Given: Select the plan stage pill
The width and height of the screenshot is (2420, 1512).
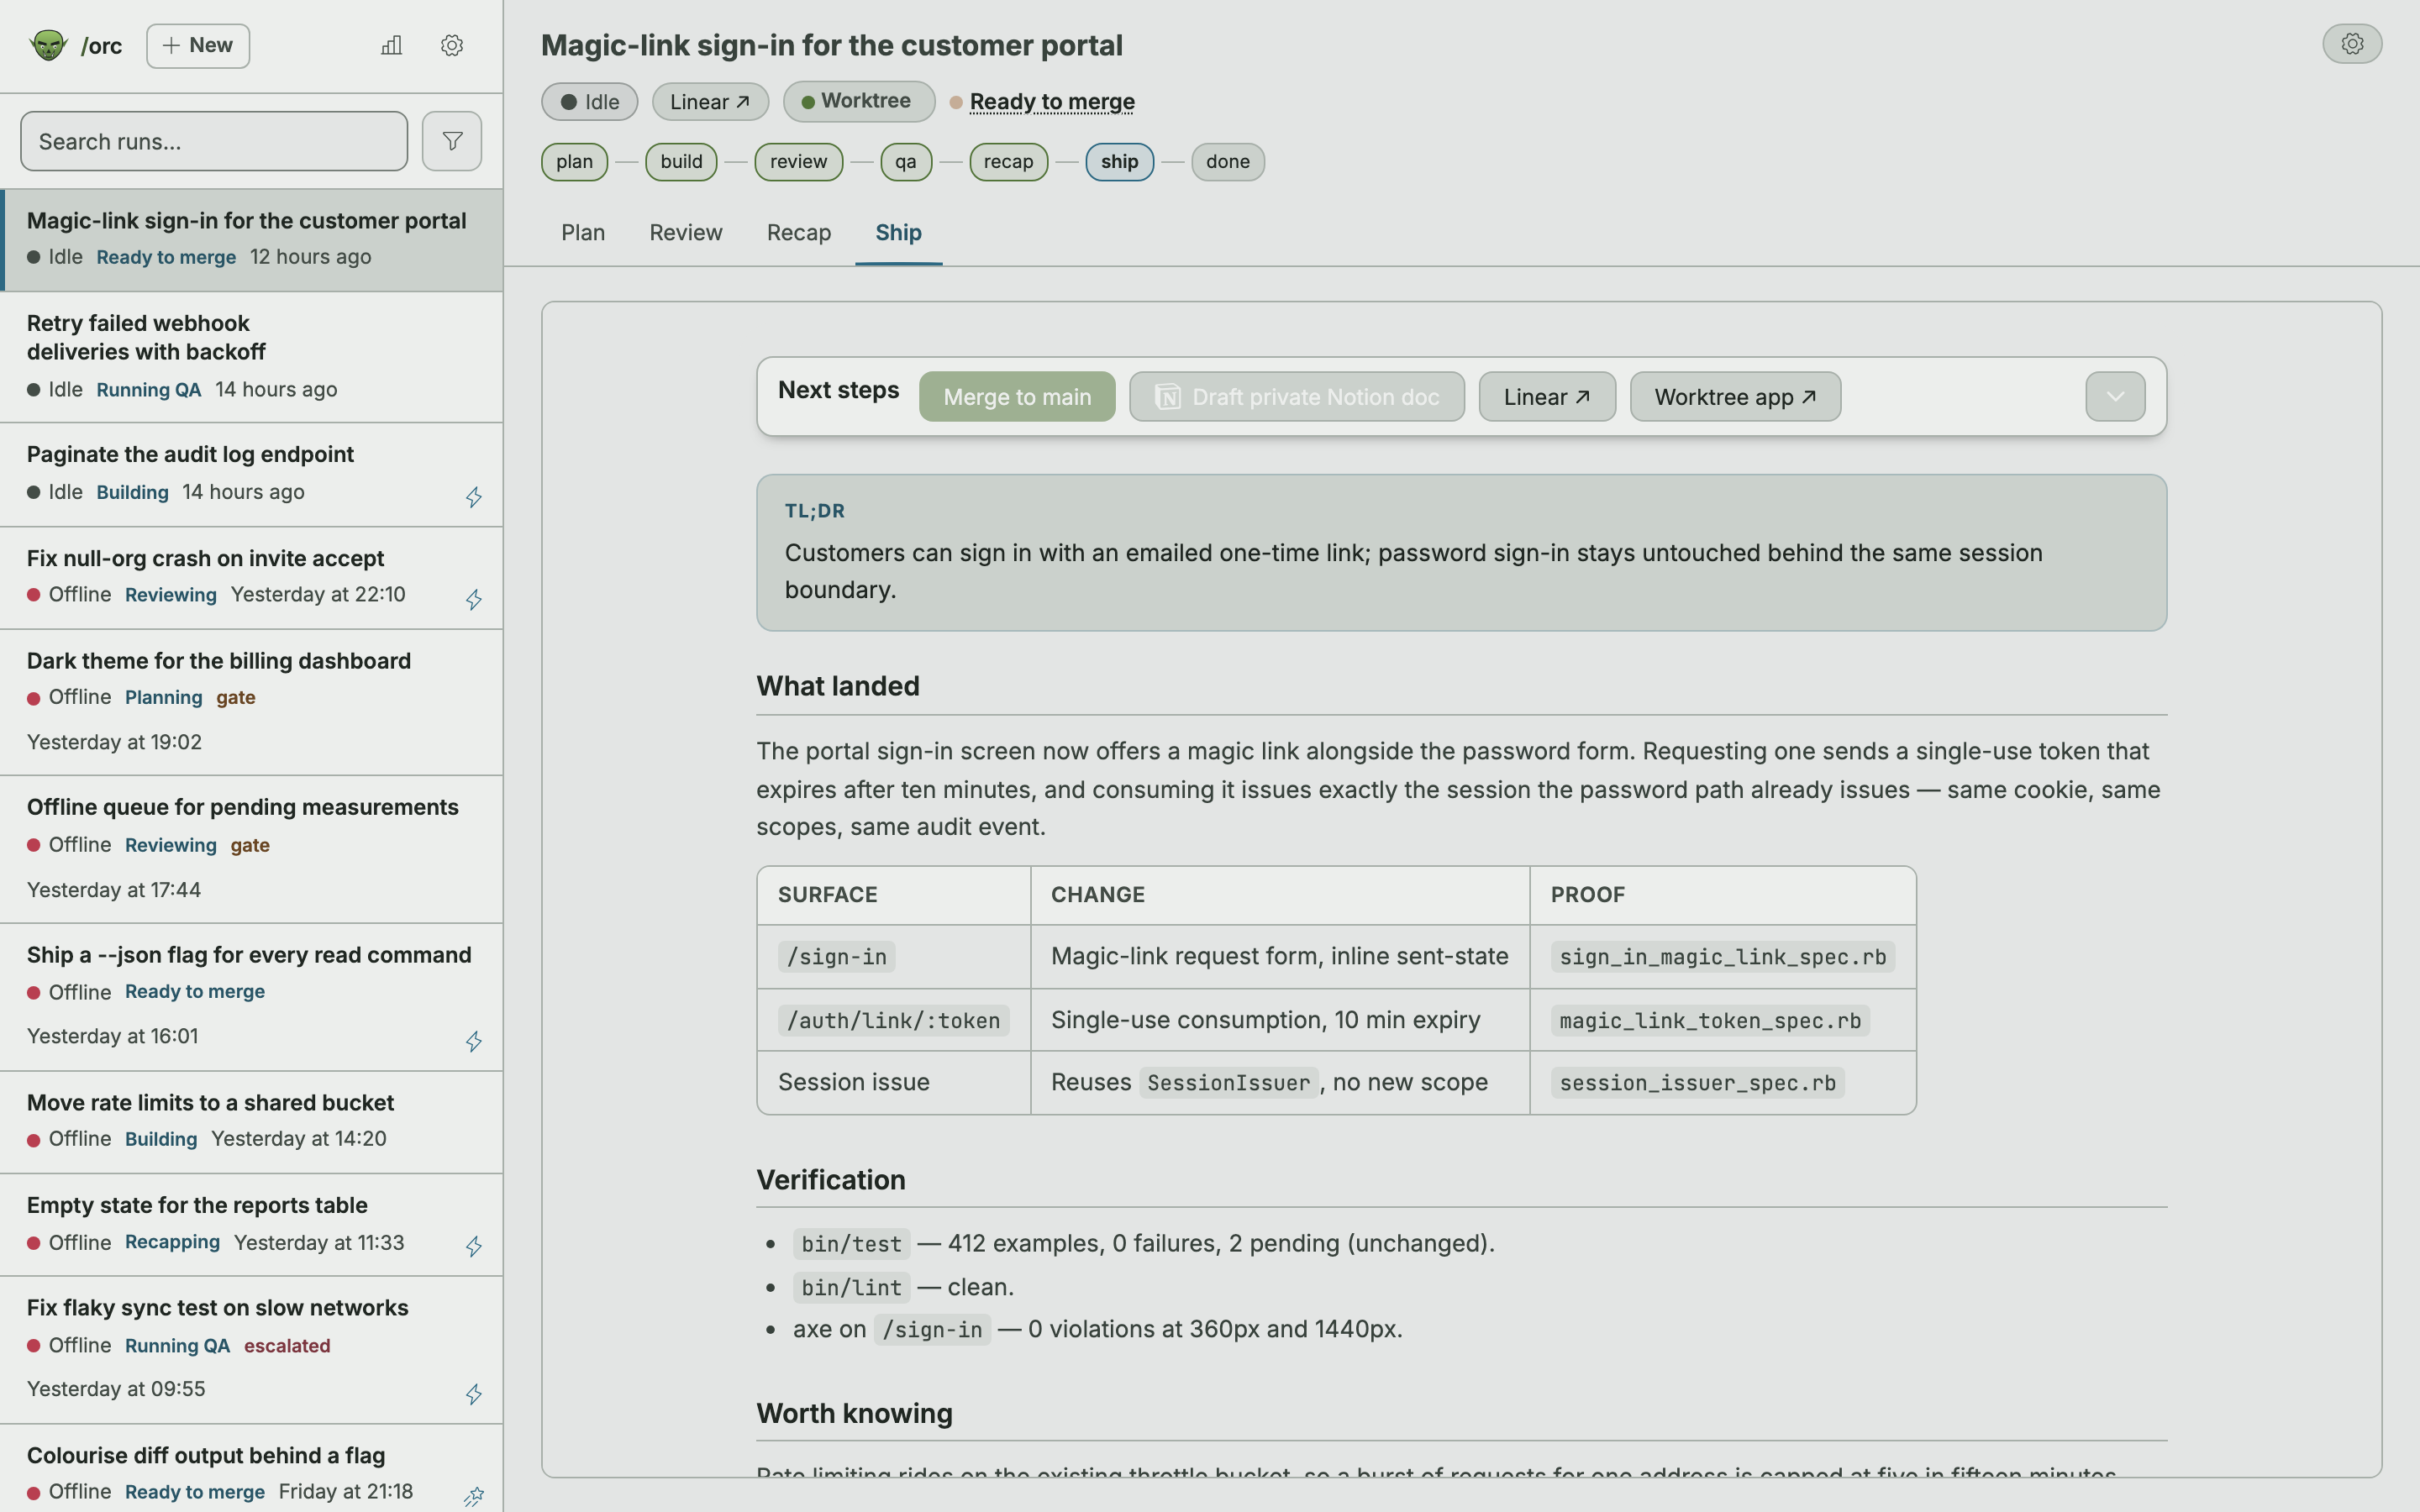Looking at the screenshot, I should point(574,162).
